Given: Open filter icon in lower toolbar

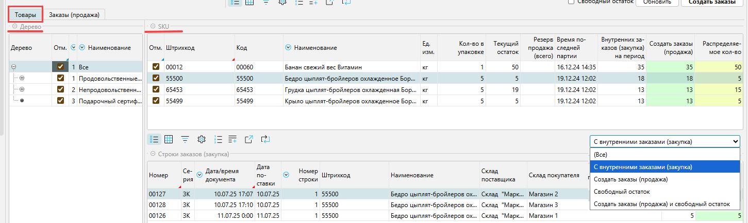Looking at the screenshot, I should [185, 139].
